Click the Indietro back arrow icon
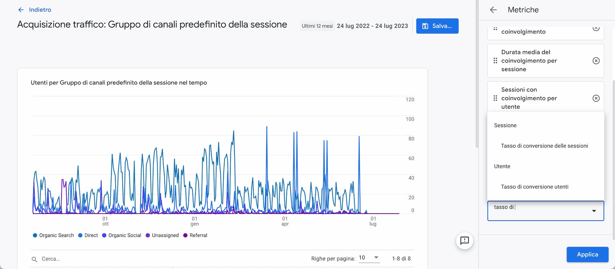 [x=21, y=10]
